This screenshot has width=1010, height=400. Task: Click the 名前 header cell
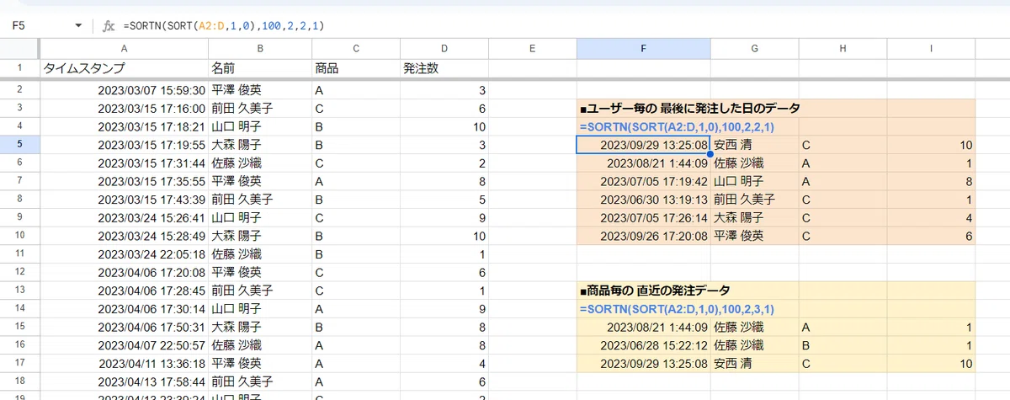tap(260, 68)
